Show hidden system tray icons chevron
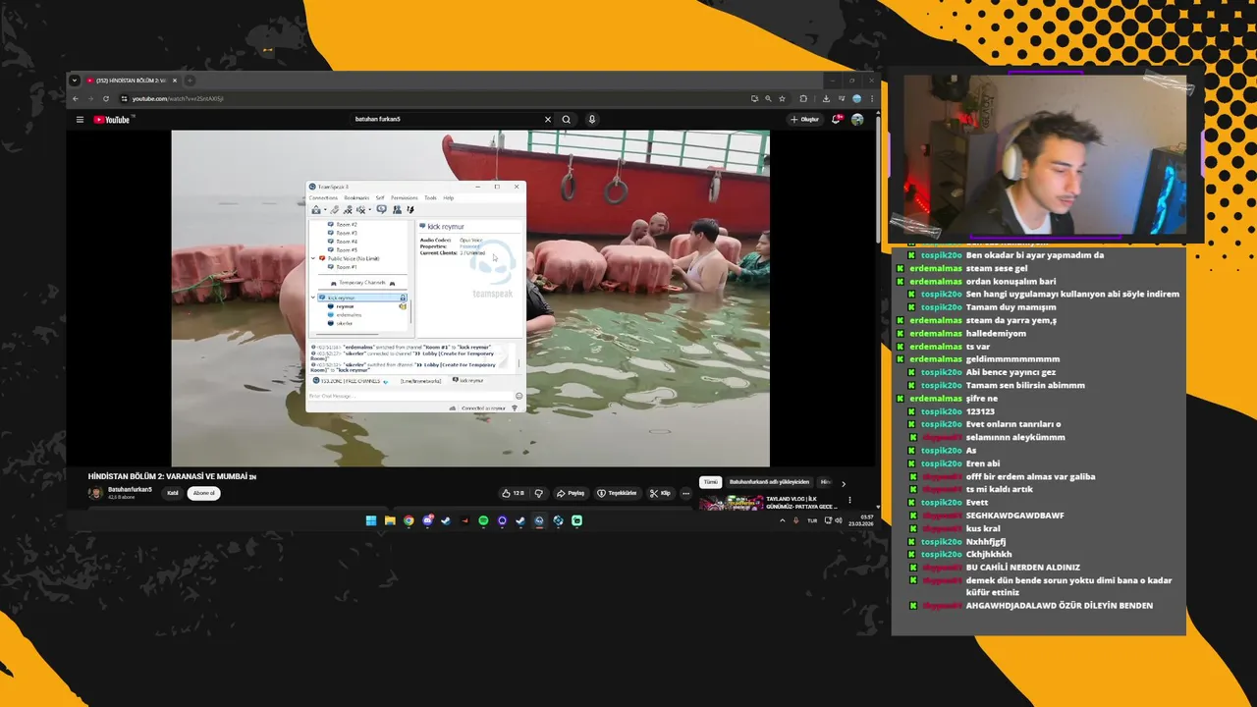Screen dimensions: 1257x707 782,520
